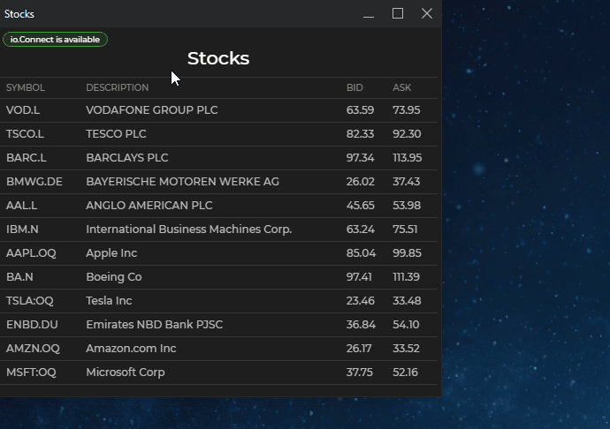Click Boeing Co description
Screen dimensions: 610x429
113,277
